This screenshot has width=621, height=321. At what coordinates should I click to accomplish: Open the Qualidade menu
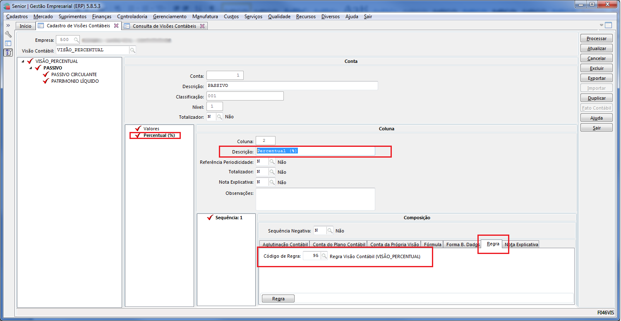tap(279, 17)
